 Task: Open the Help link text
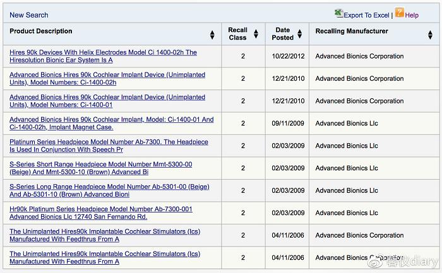click(412, 15)
